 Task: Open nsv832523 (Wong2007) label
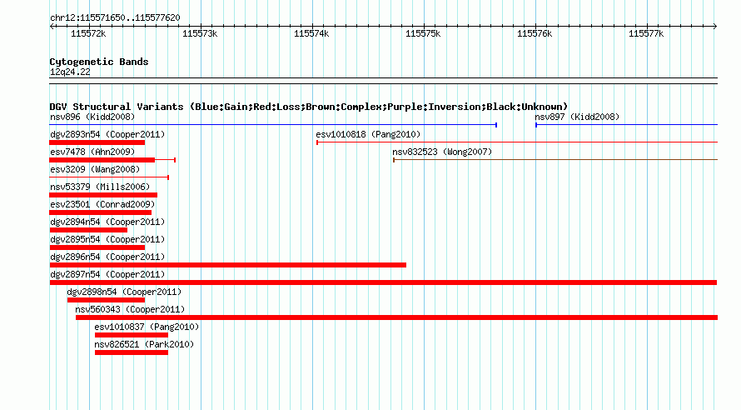442,152
